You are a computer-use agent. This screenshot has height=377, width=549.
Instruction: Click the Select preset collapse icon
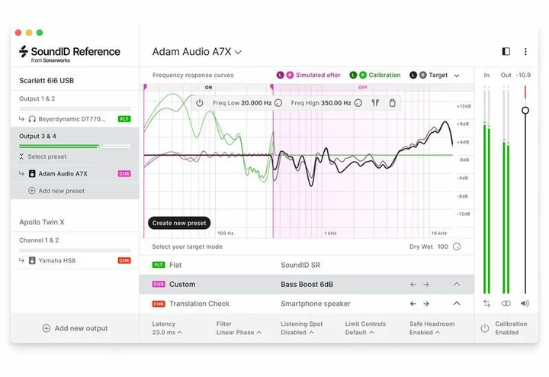(x=21, y=156)
